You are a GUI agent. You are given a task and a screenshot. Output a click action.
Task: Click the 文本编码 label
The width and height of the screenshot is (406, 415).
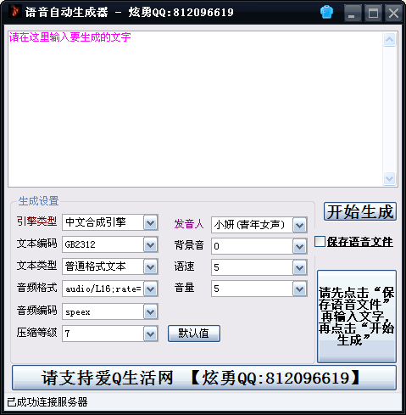(36, 244)
